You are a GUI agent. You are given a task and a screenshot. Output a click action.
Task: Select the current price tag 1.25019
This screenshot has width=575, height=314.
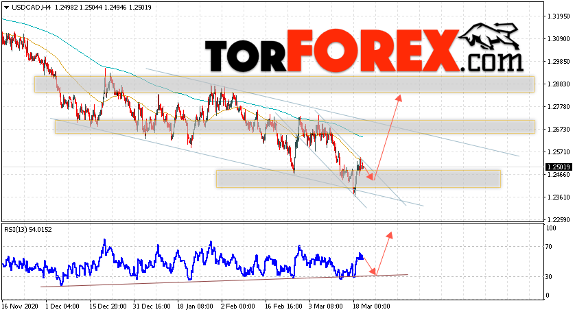(559, 167)
